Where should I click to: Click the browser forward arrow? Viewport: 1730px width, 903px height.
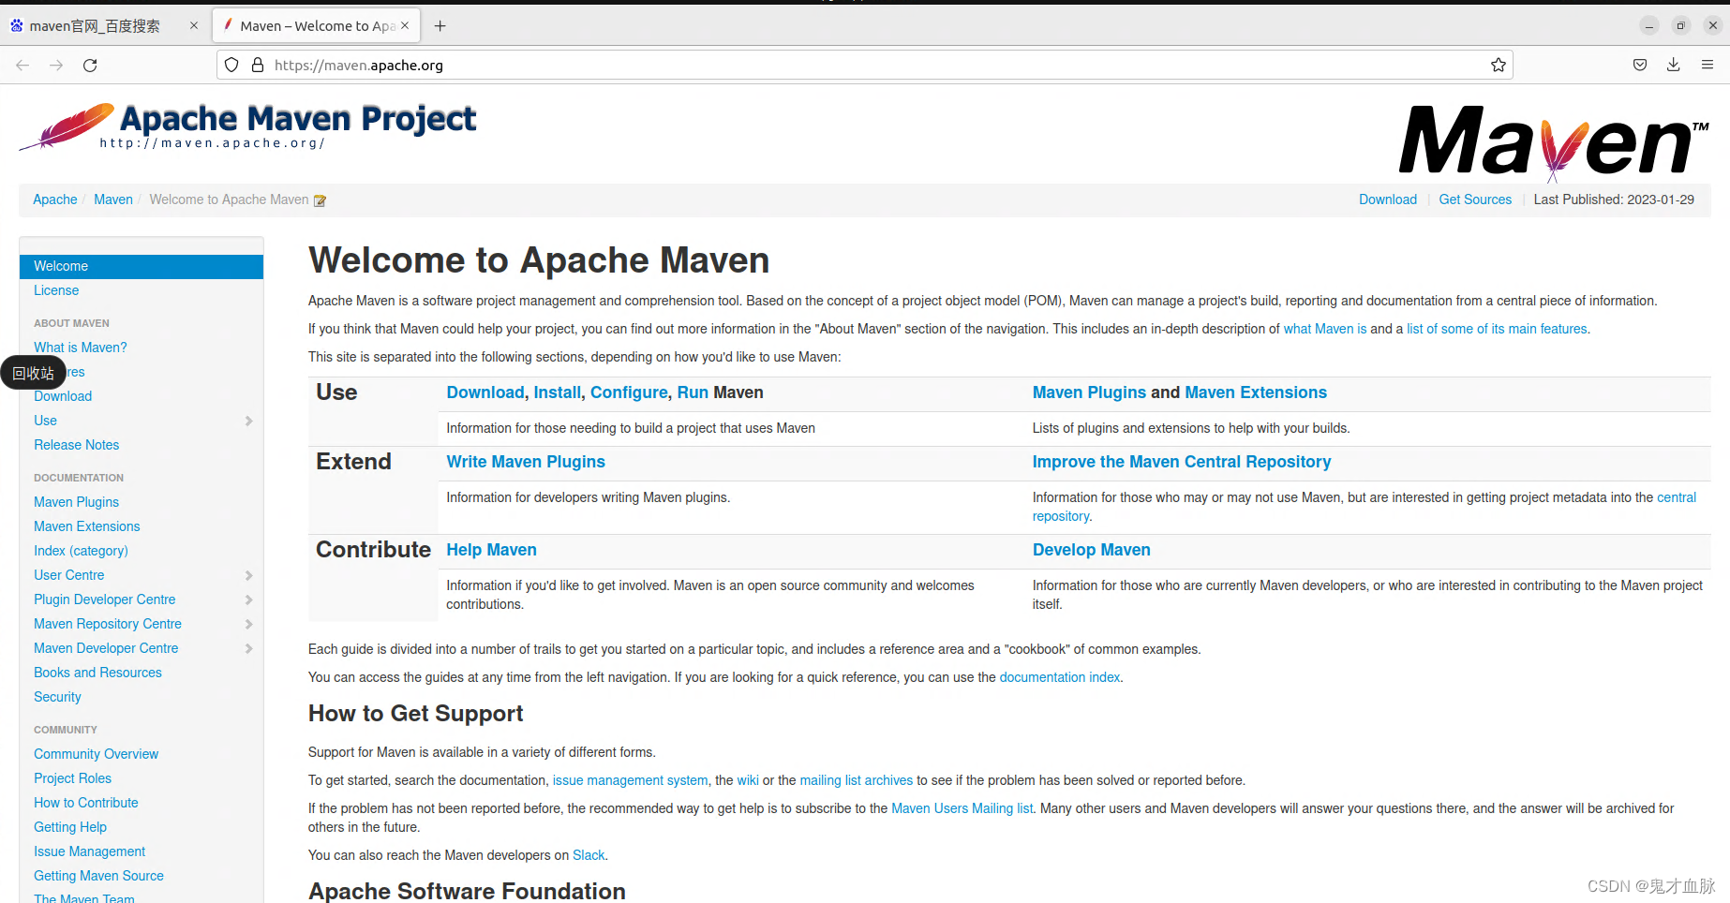[56, 65]
